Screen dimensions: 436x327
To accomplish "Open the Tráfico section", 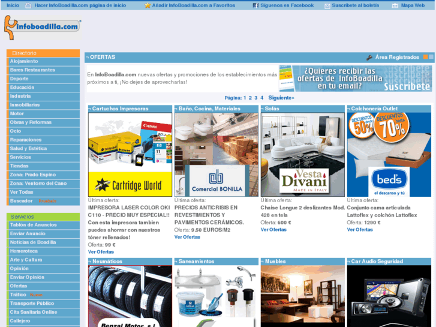I will 43,295.
